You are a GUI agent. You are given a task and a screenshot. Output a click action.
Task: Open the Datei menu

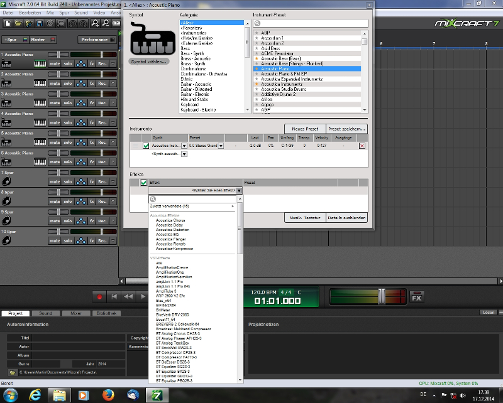click(x=8, y=13)
